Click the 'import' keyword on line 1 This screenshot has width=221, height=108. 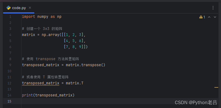[29, 17]
